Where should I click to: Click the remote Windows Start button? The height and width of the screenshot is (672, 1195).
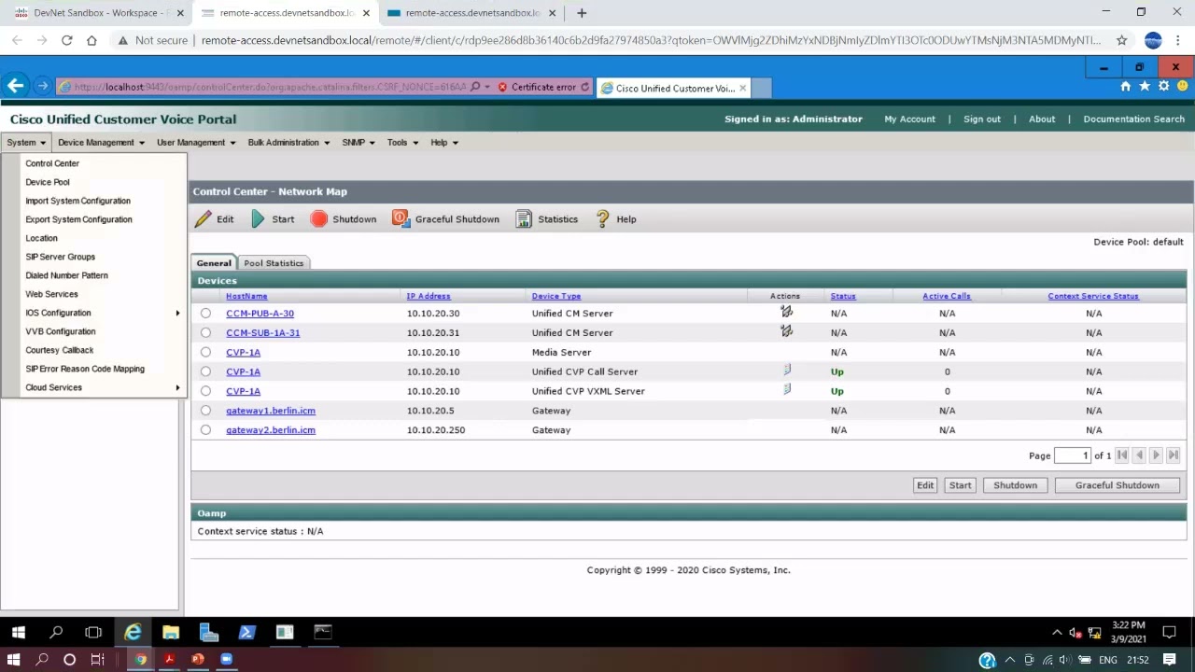[x=18, y=632]
